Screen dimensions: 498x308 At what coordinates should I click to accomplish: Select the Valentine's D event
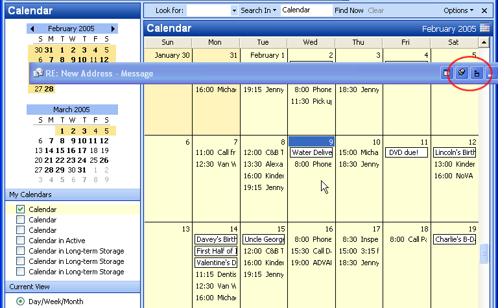(x=216, y=263)
